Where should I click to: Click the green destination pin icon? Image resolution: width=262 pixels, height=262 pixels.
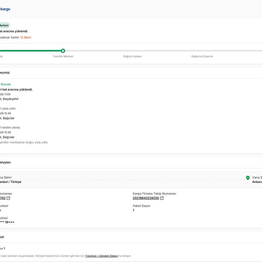248,178
